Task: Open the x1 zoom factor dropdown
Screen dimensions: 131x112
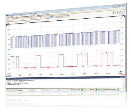Action: [31, 18]
